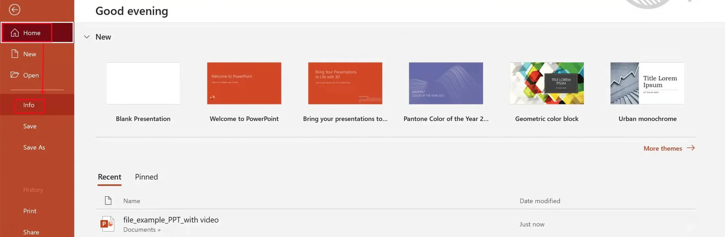Image resolution: width=725 pixels, height=237 pixels.
Task: Click the Open folder icon
Action: [x=15, y=75]
